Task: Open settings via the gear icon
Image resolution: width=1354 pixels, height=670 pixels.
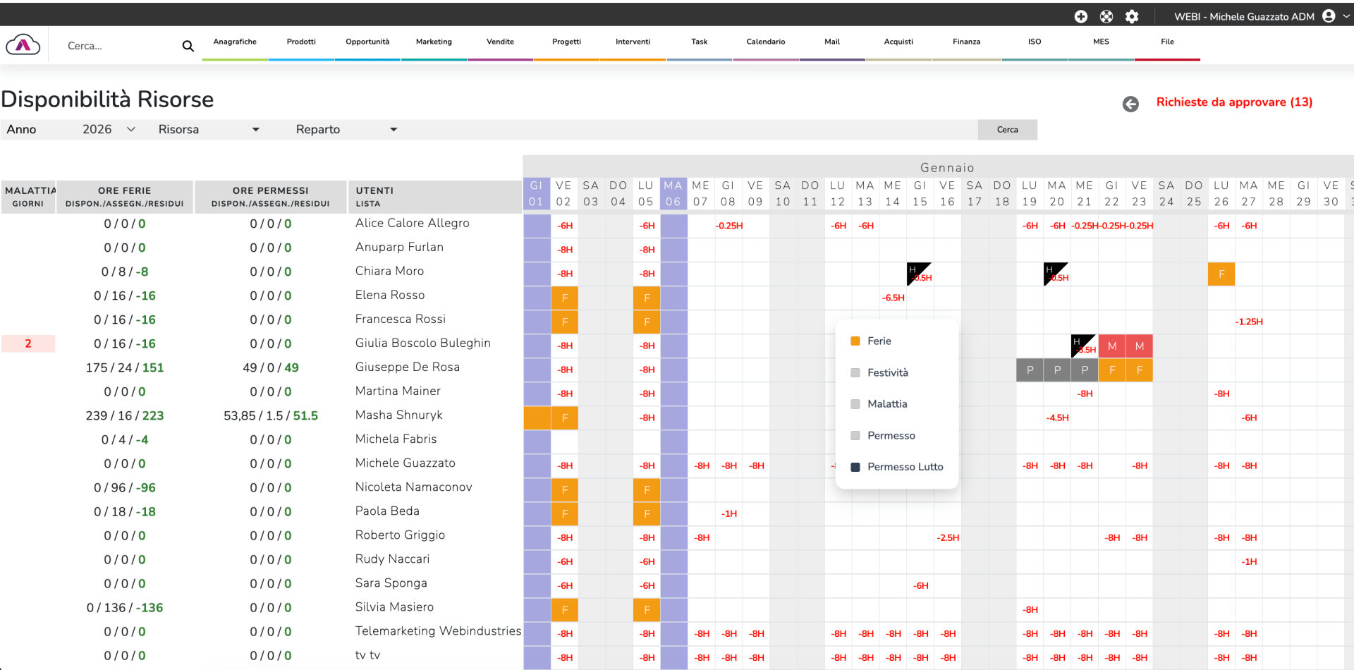Action: pos(1132,16)
